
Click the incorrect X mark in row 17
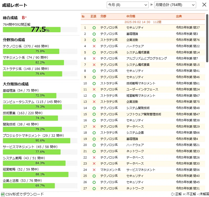(x=94, y=127)
